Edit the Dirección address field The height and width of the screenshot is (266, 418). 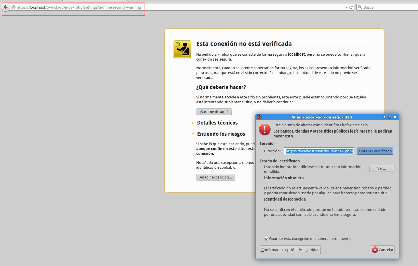[319, 151]
